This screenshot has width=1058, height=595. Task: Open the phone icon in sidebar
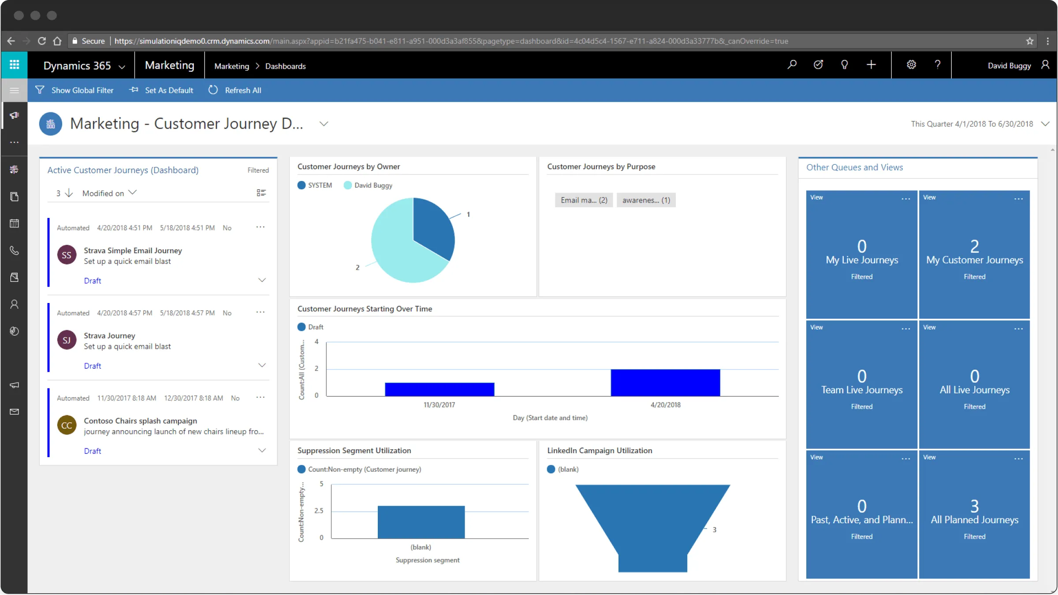[x=14, y=251]
